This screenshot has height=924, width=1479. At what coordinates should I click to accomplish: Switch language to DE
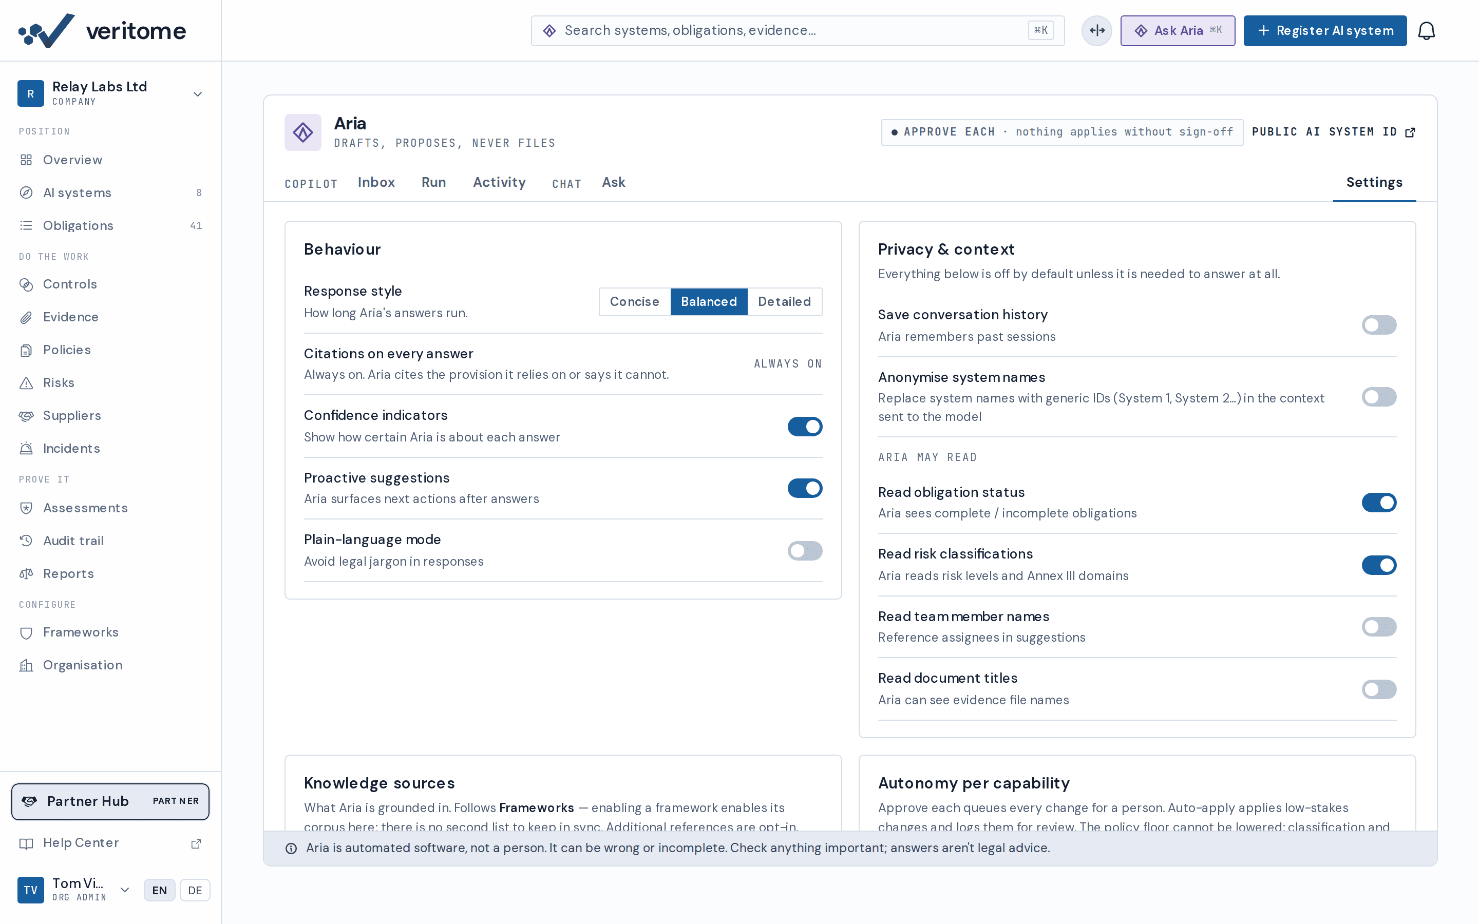pos(194,891)
